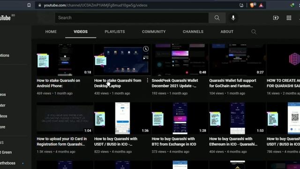The image size is (300, 169).
Task: Click title 'How to stake Quarashi on Android Phone:'
Action: tap(58, 83)
